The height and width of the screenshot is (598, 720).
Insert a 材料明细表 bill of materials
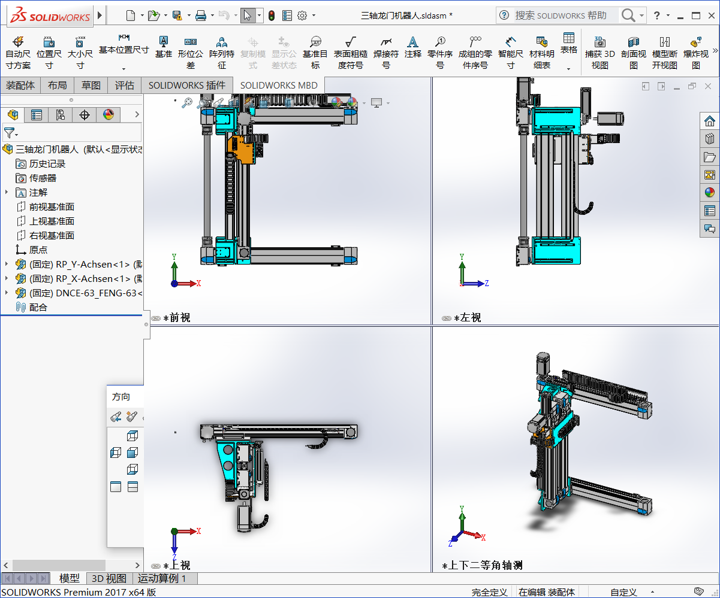(x=542, y=52)
